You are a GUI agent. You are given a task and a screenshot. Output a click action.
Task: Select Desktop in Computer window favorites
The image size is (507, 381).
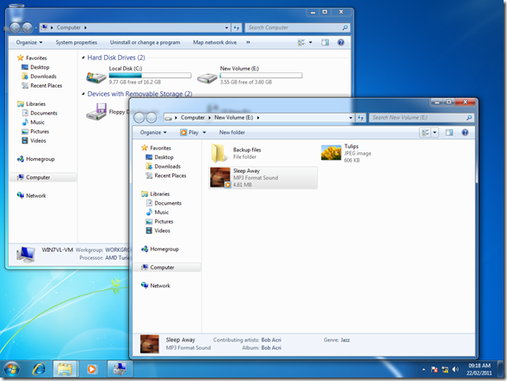pyautogui.click(x=35, y=67)
